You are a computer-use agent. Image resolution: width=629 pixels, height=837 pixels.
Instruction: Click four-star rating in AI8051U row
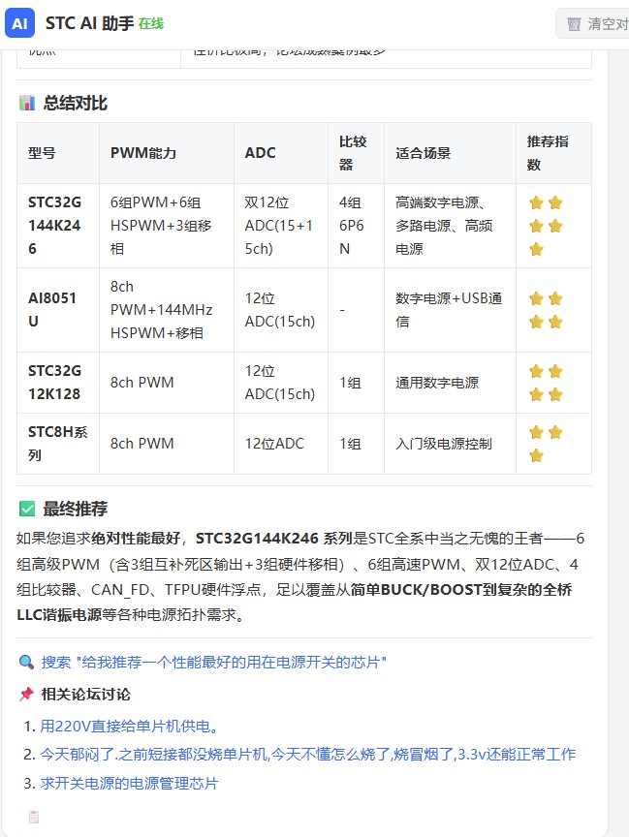coord(546,310)
